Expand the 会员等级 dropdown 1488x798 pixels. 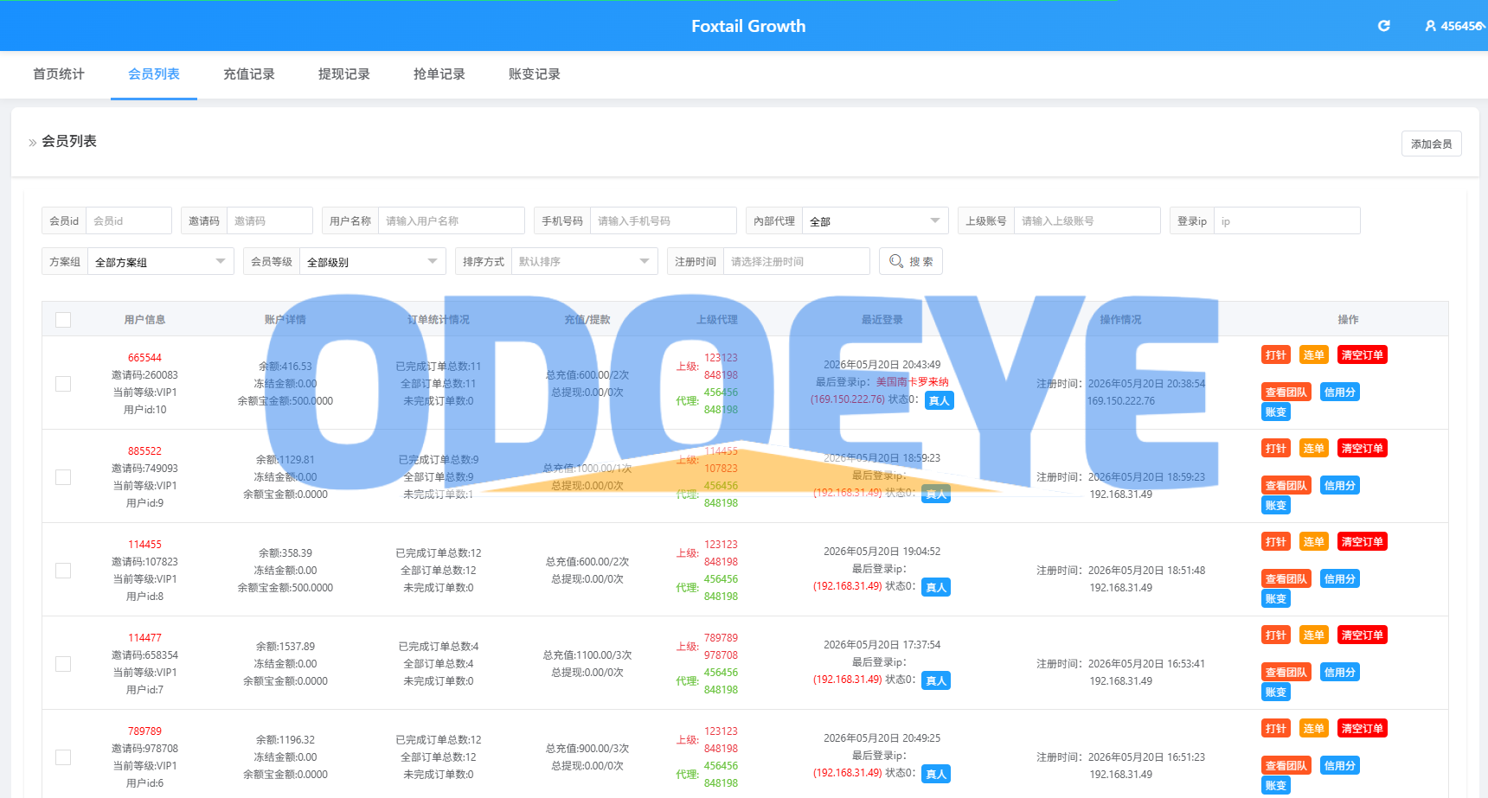372,262
